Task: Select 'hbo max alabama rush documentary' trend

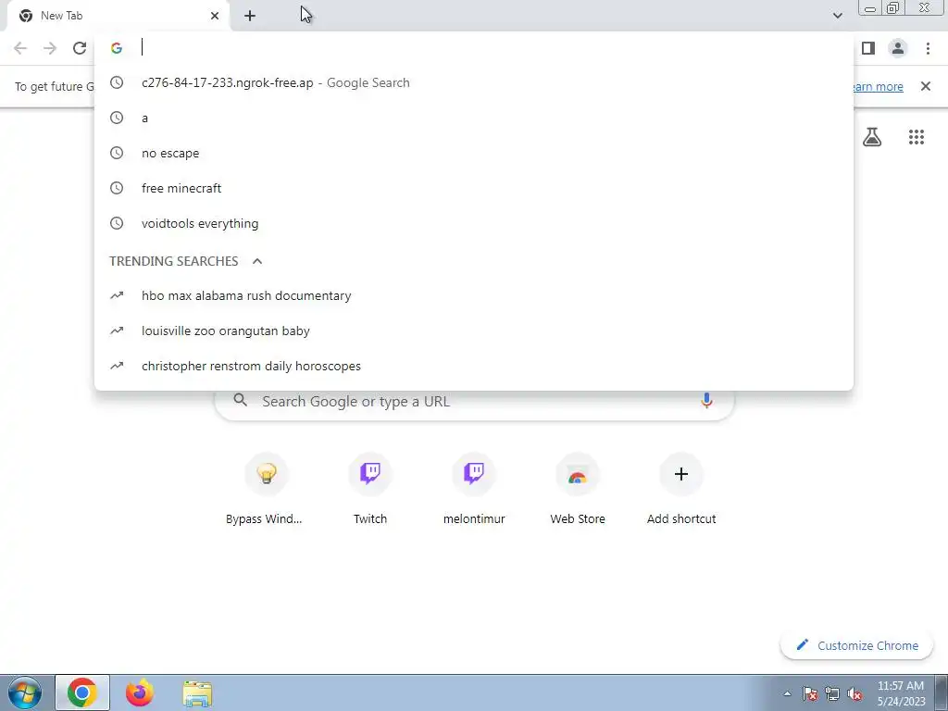Action: 474,295
